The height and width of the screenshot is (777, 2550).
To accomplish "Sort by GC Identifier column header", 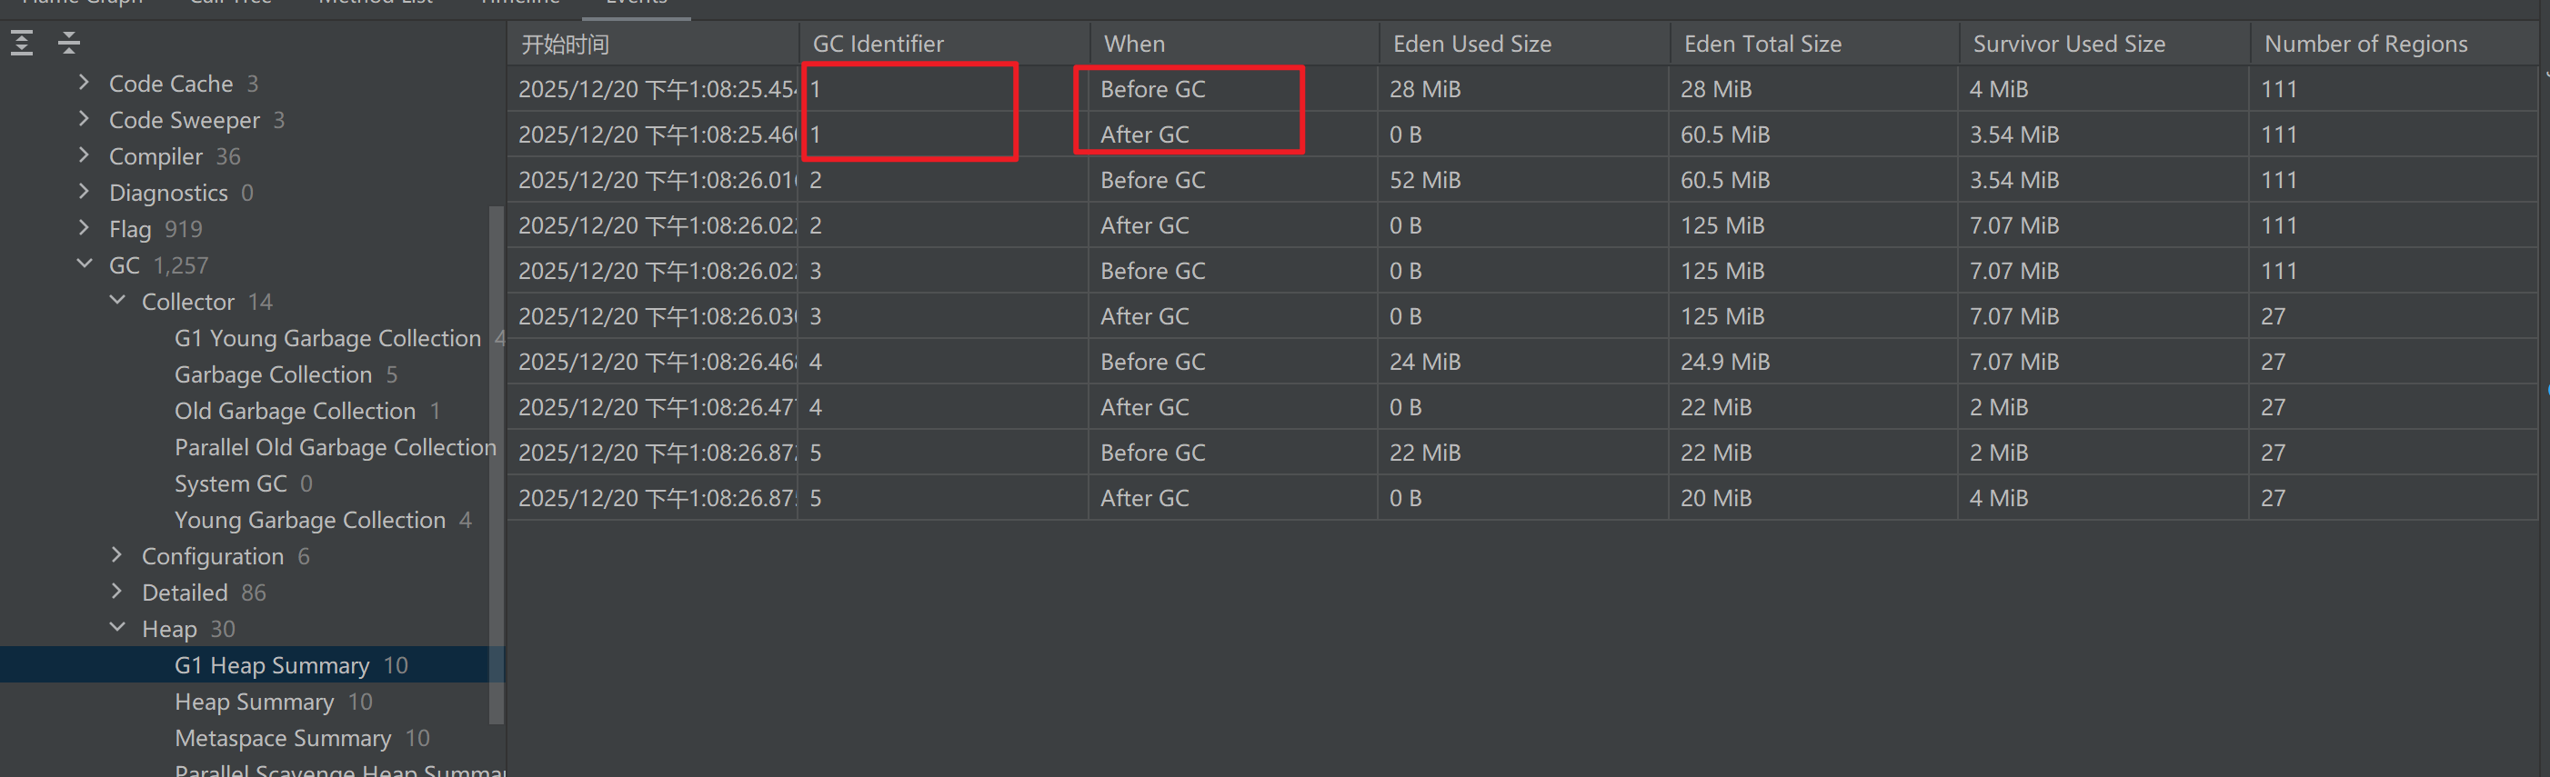I will click(x=877, y=44).
